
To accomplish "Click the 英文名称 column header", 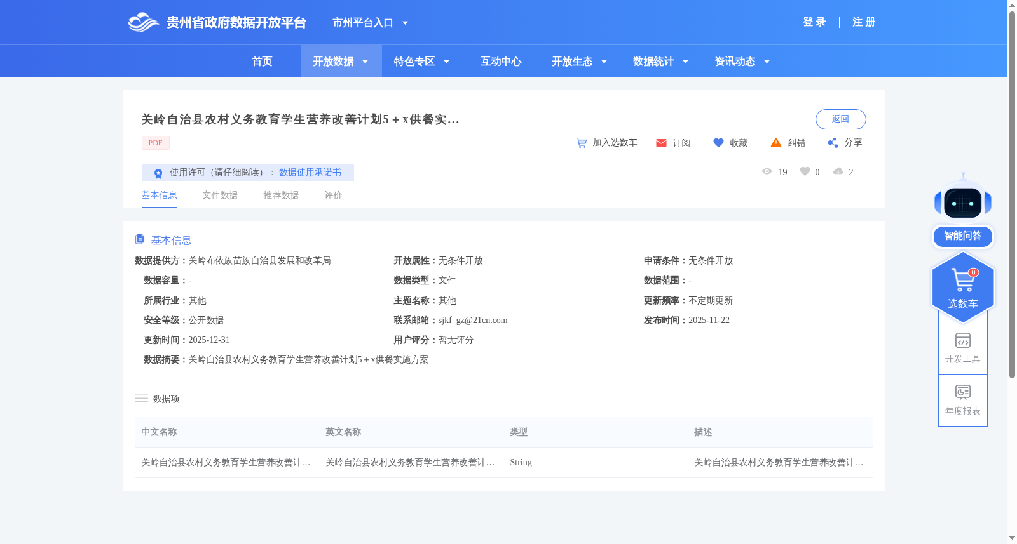I will point(343,432).
